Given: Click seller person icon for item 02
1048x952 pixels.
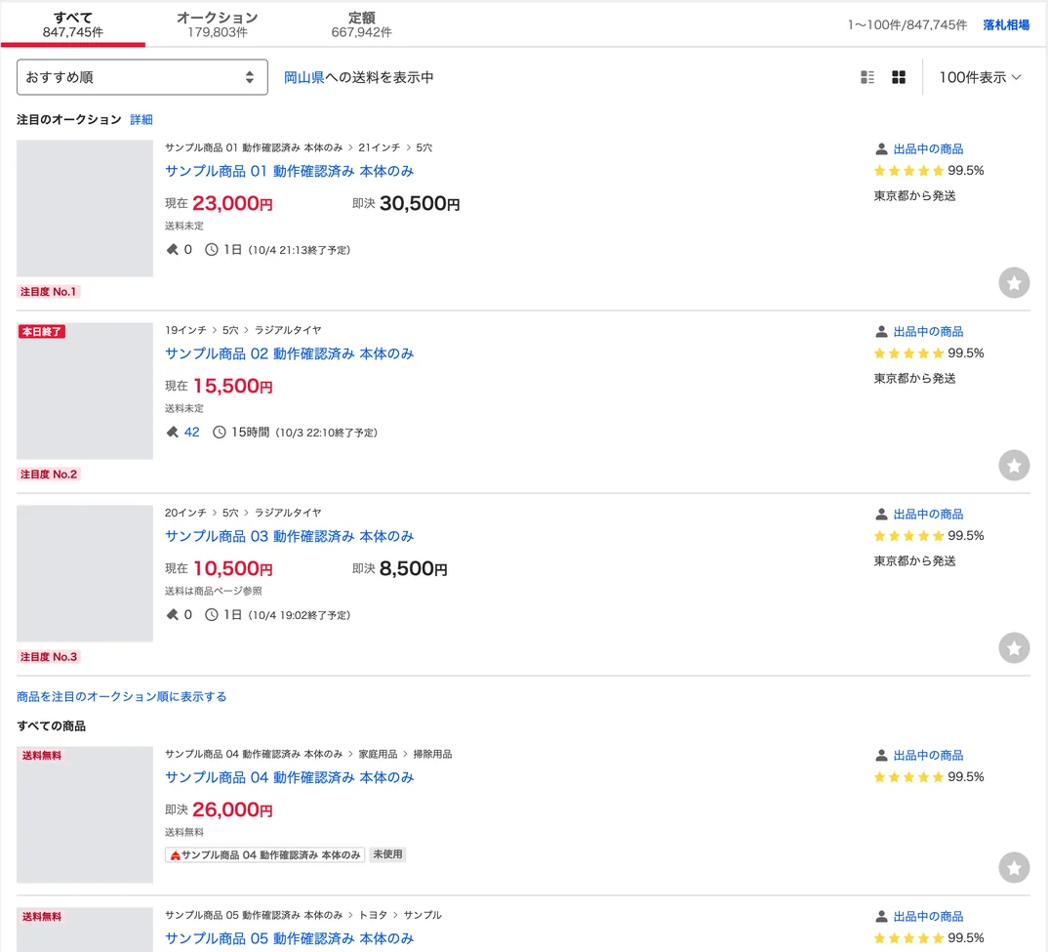Looking at the screenshot, I should coord(881,331).
